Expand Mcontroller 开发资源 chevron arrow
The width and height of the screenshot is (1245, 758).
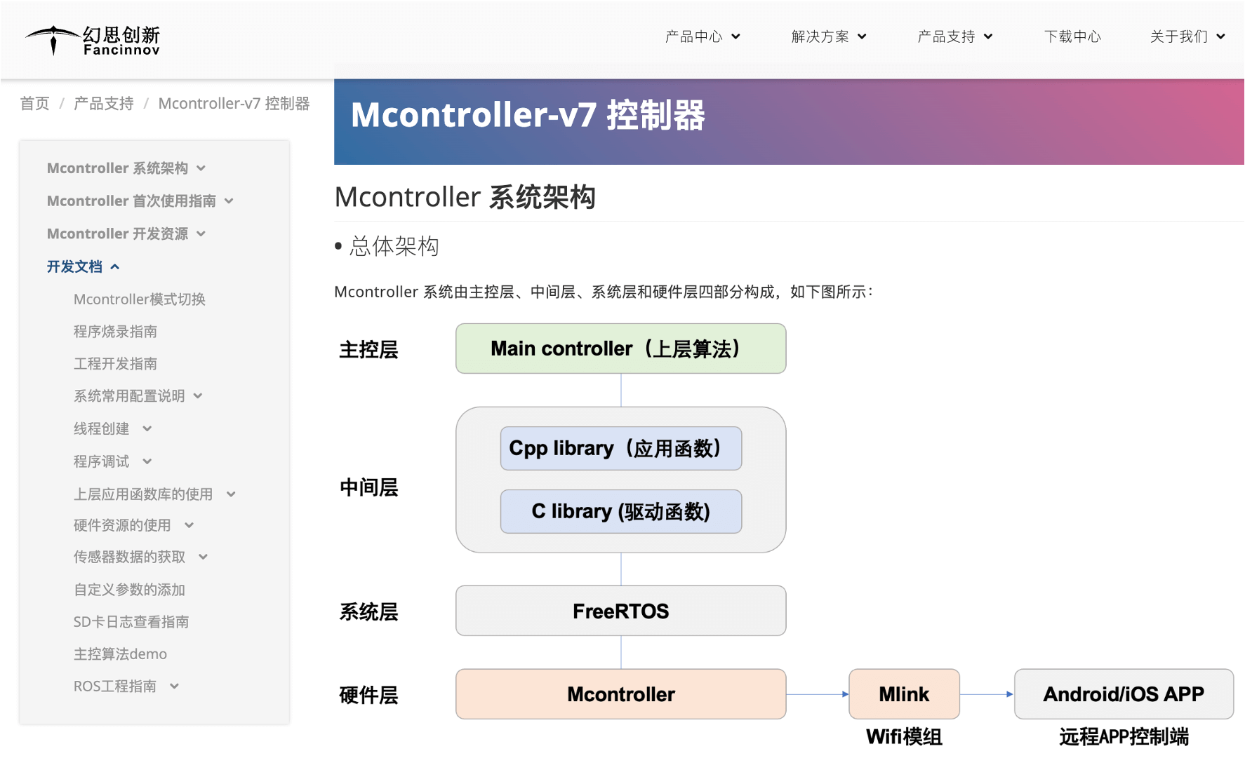201,234
